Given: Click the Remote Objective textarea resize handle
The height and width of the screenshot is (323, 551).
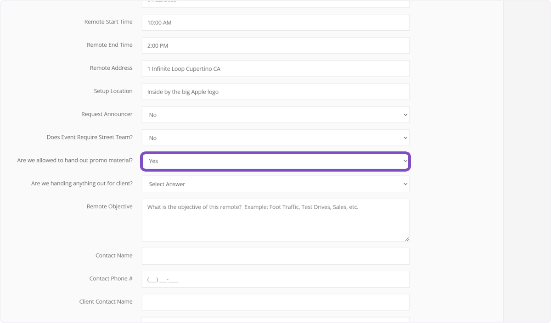Looking at the screenshot, I should [x=406, y=239].
